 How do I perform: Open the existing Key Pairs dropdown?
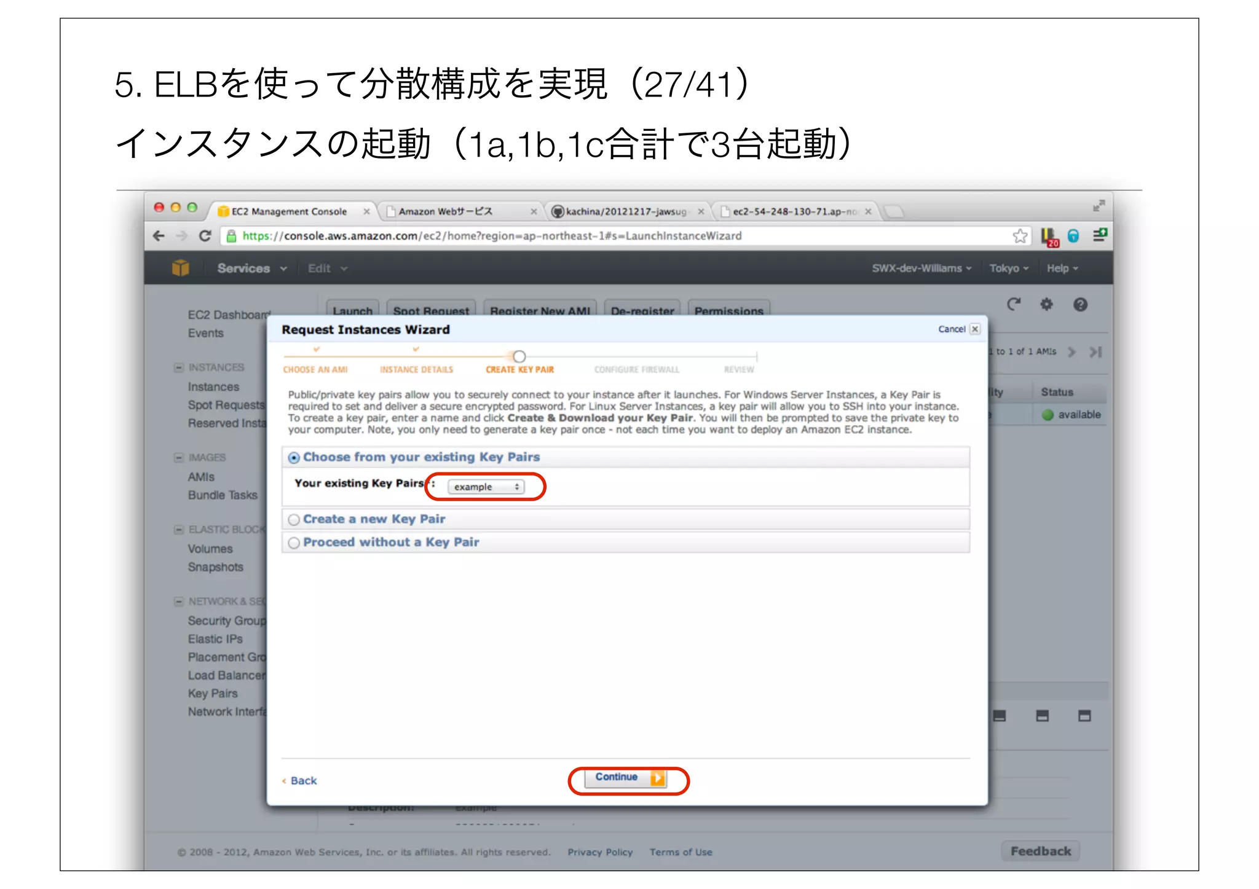point(486,487)
